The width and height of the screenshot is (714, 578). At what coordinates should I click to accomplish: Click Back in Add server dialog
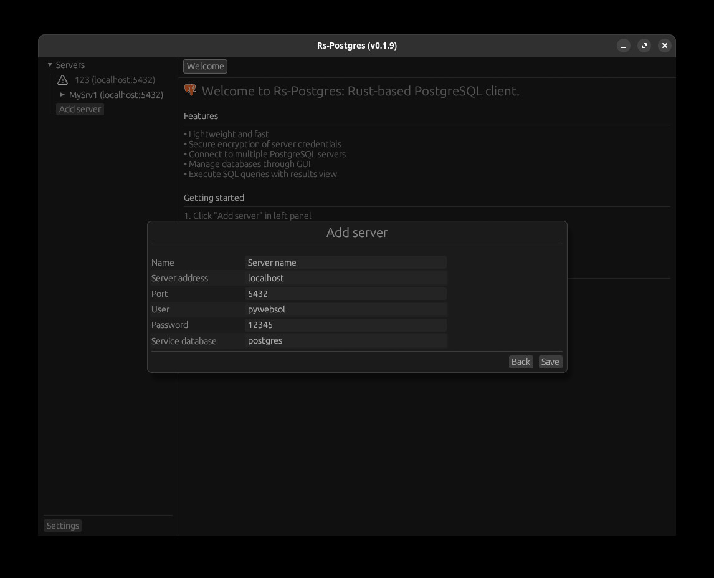(x=520, y=362)
